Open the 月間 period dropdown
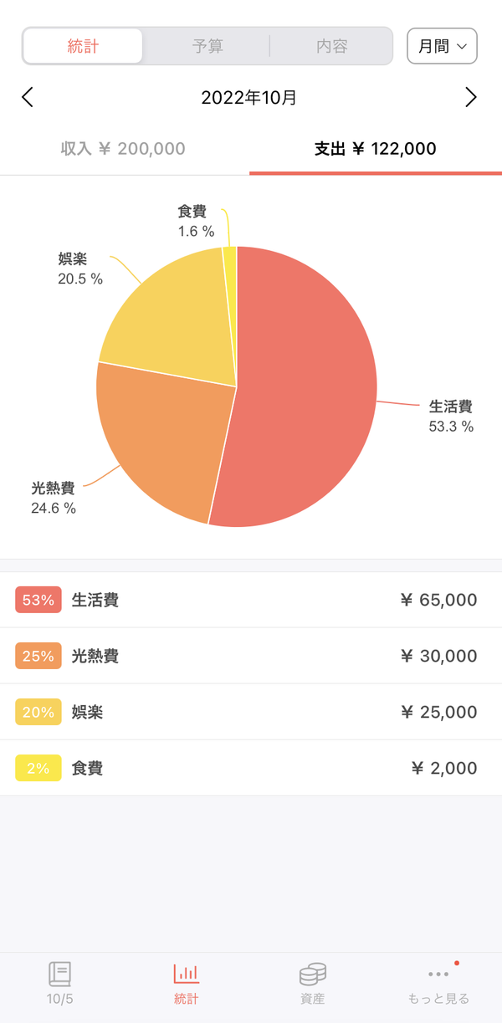 [442, 46]
